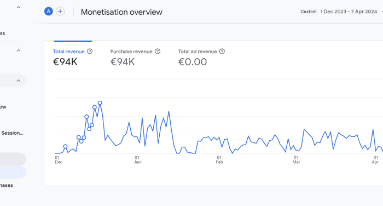Open help icon next to Purchase revenue
383x206 pixels.
158,51
